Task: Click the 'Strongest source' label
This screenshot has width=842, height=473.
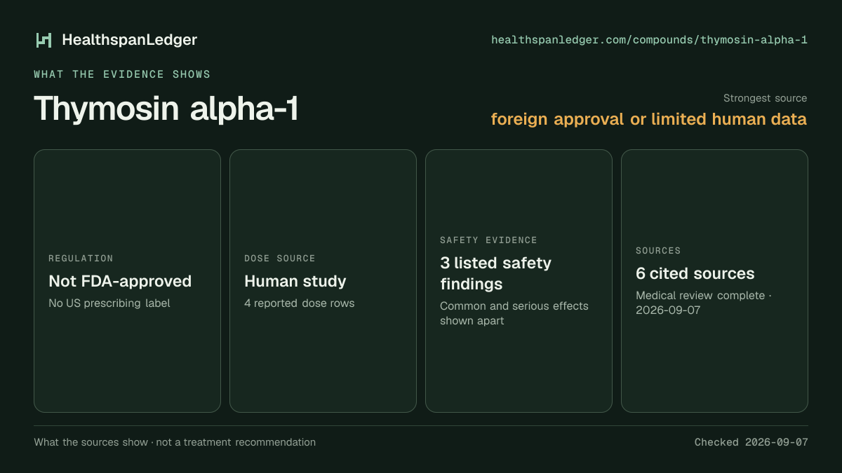Action: pos(765,98)
